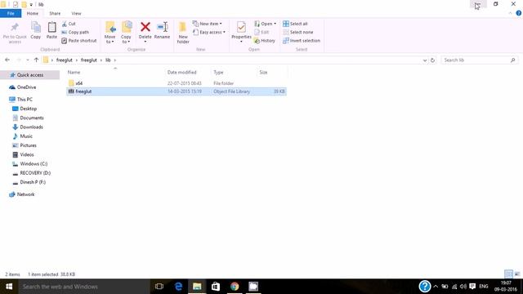523x294 pixels.
Task: Open Windows (C:) drive
Action: point(34,163)
